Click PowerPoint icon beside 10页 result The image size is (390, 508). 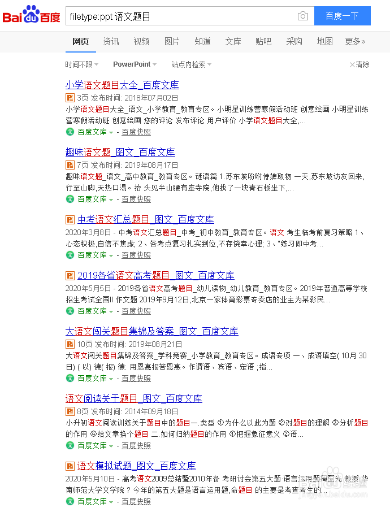[70, 344]
